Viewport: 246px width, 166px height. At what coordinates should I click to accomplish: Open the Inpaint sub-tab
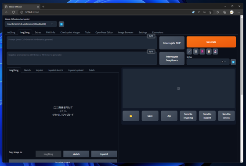point(40,70)
